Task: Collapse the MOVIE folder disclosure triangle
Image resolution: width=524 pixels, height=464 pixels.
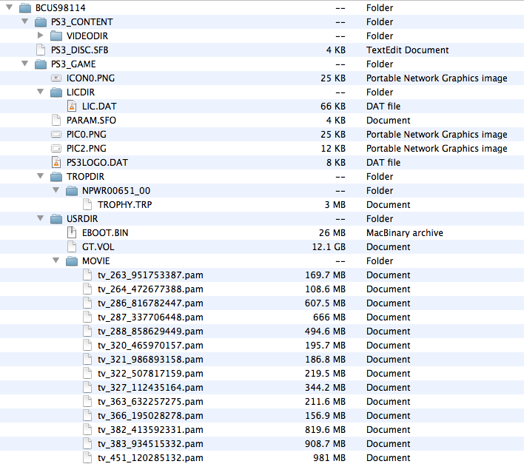Action: [x=56, y=261]
